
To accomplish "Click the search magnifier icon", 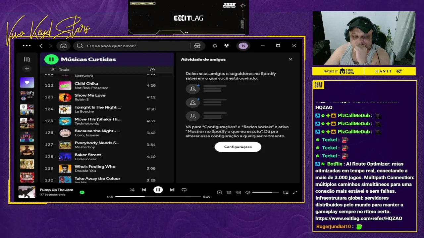I will pyautogui.click(x=80, y=46).
